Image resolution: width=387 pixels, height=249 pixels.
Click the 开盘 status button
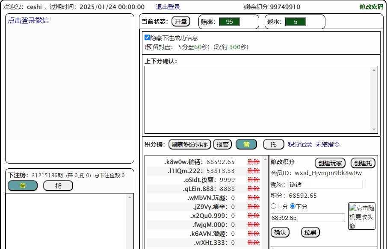click(181, 21)
